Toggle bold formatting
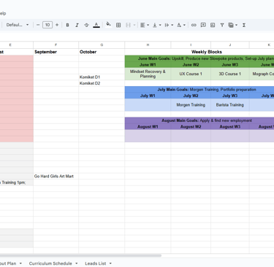Viewport: 274px width, 267px height. (67, 25)
